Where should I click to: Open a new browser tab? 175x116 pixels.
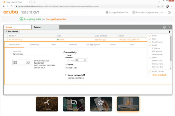pyautogui.click(x=34, y=2)
